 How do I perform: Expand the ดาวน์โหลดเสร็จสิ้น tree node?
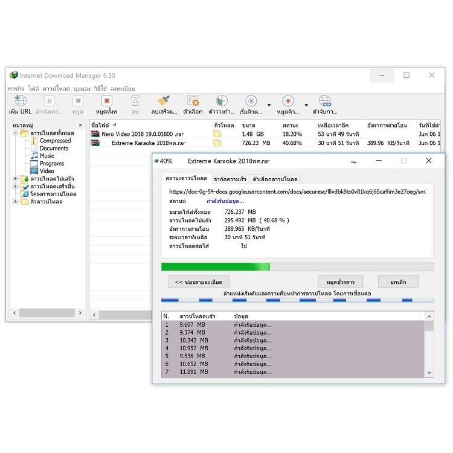pos(15,186)
